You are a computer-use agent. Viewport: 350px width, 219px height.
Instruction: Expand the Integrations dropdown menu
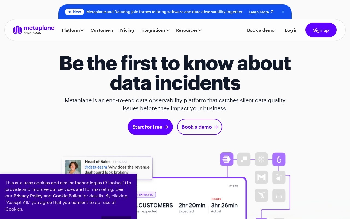[x=155, y=30]
